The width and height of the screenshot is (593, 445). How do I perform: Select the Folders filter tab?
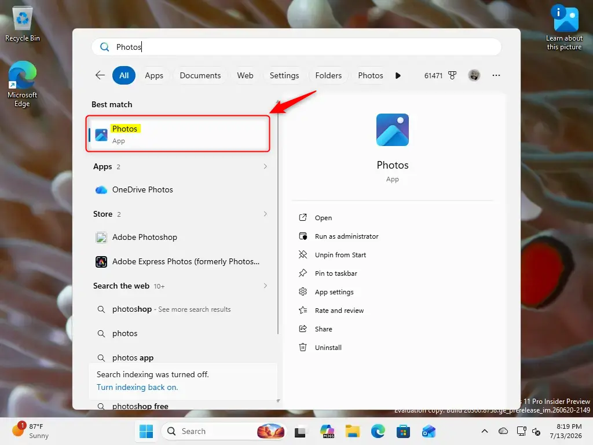tap(328, 75)
